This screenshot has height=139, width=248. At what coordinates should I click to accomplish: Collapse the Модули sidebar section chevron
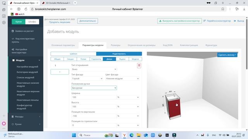(x=40, y=60)
